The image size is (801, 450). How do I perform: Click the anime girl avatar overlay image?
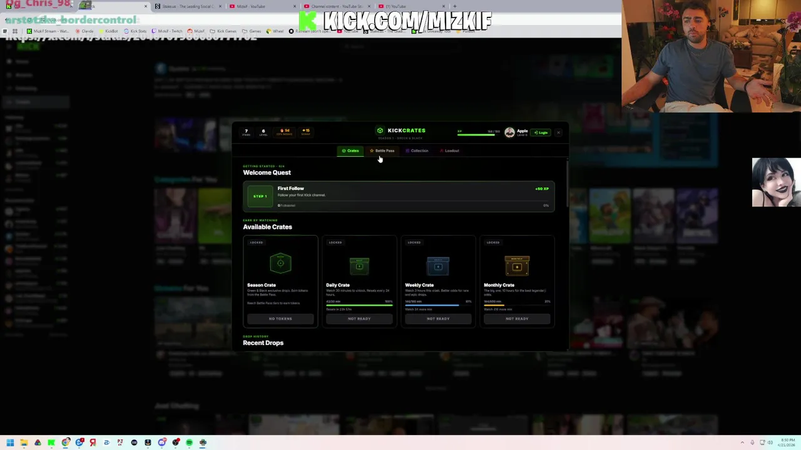pyautogui.click(x=777, y=182)
